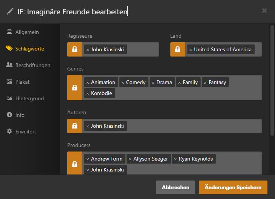Screen dimensions: 275x199
Task: Go to the Beschriftungen tab
Action: 32,65
